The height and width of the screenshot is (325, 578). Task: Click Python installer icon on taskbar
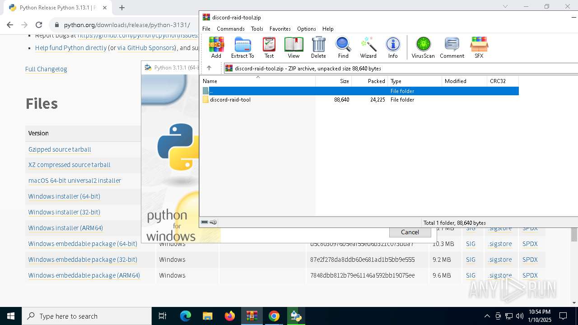click(x=296, y=316)
